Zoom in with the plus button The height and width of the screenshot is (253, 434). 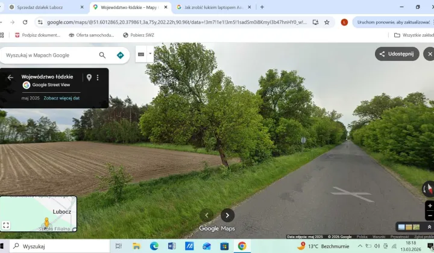click(430, 206)
